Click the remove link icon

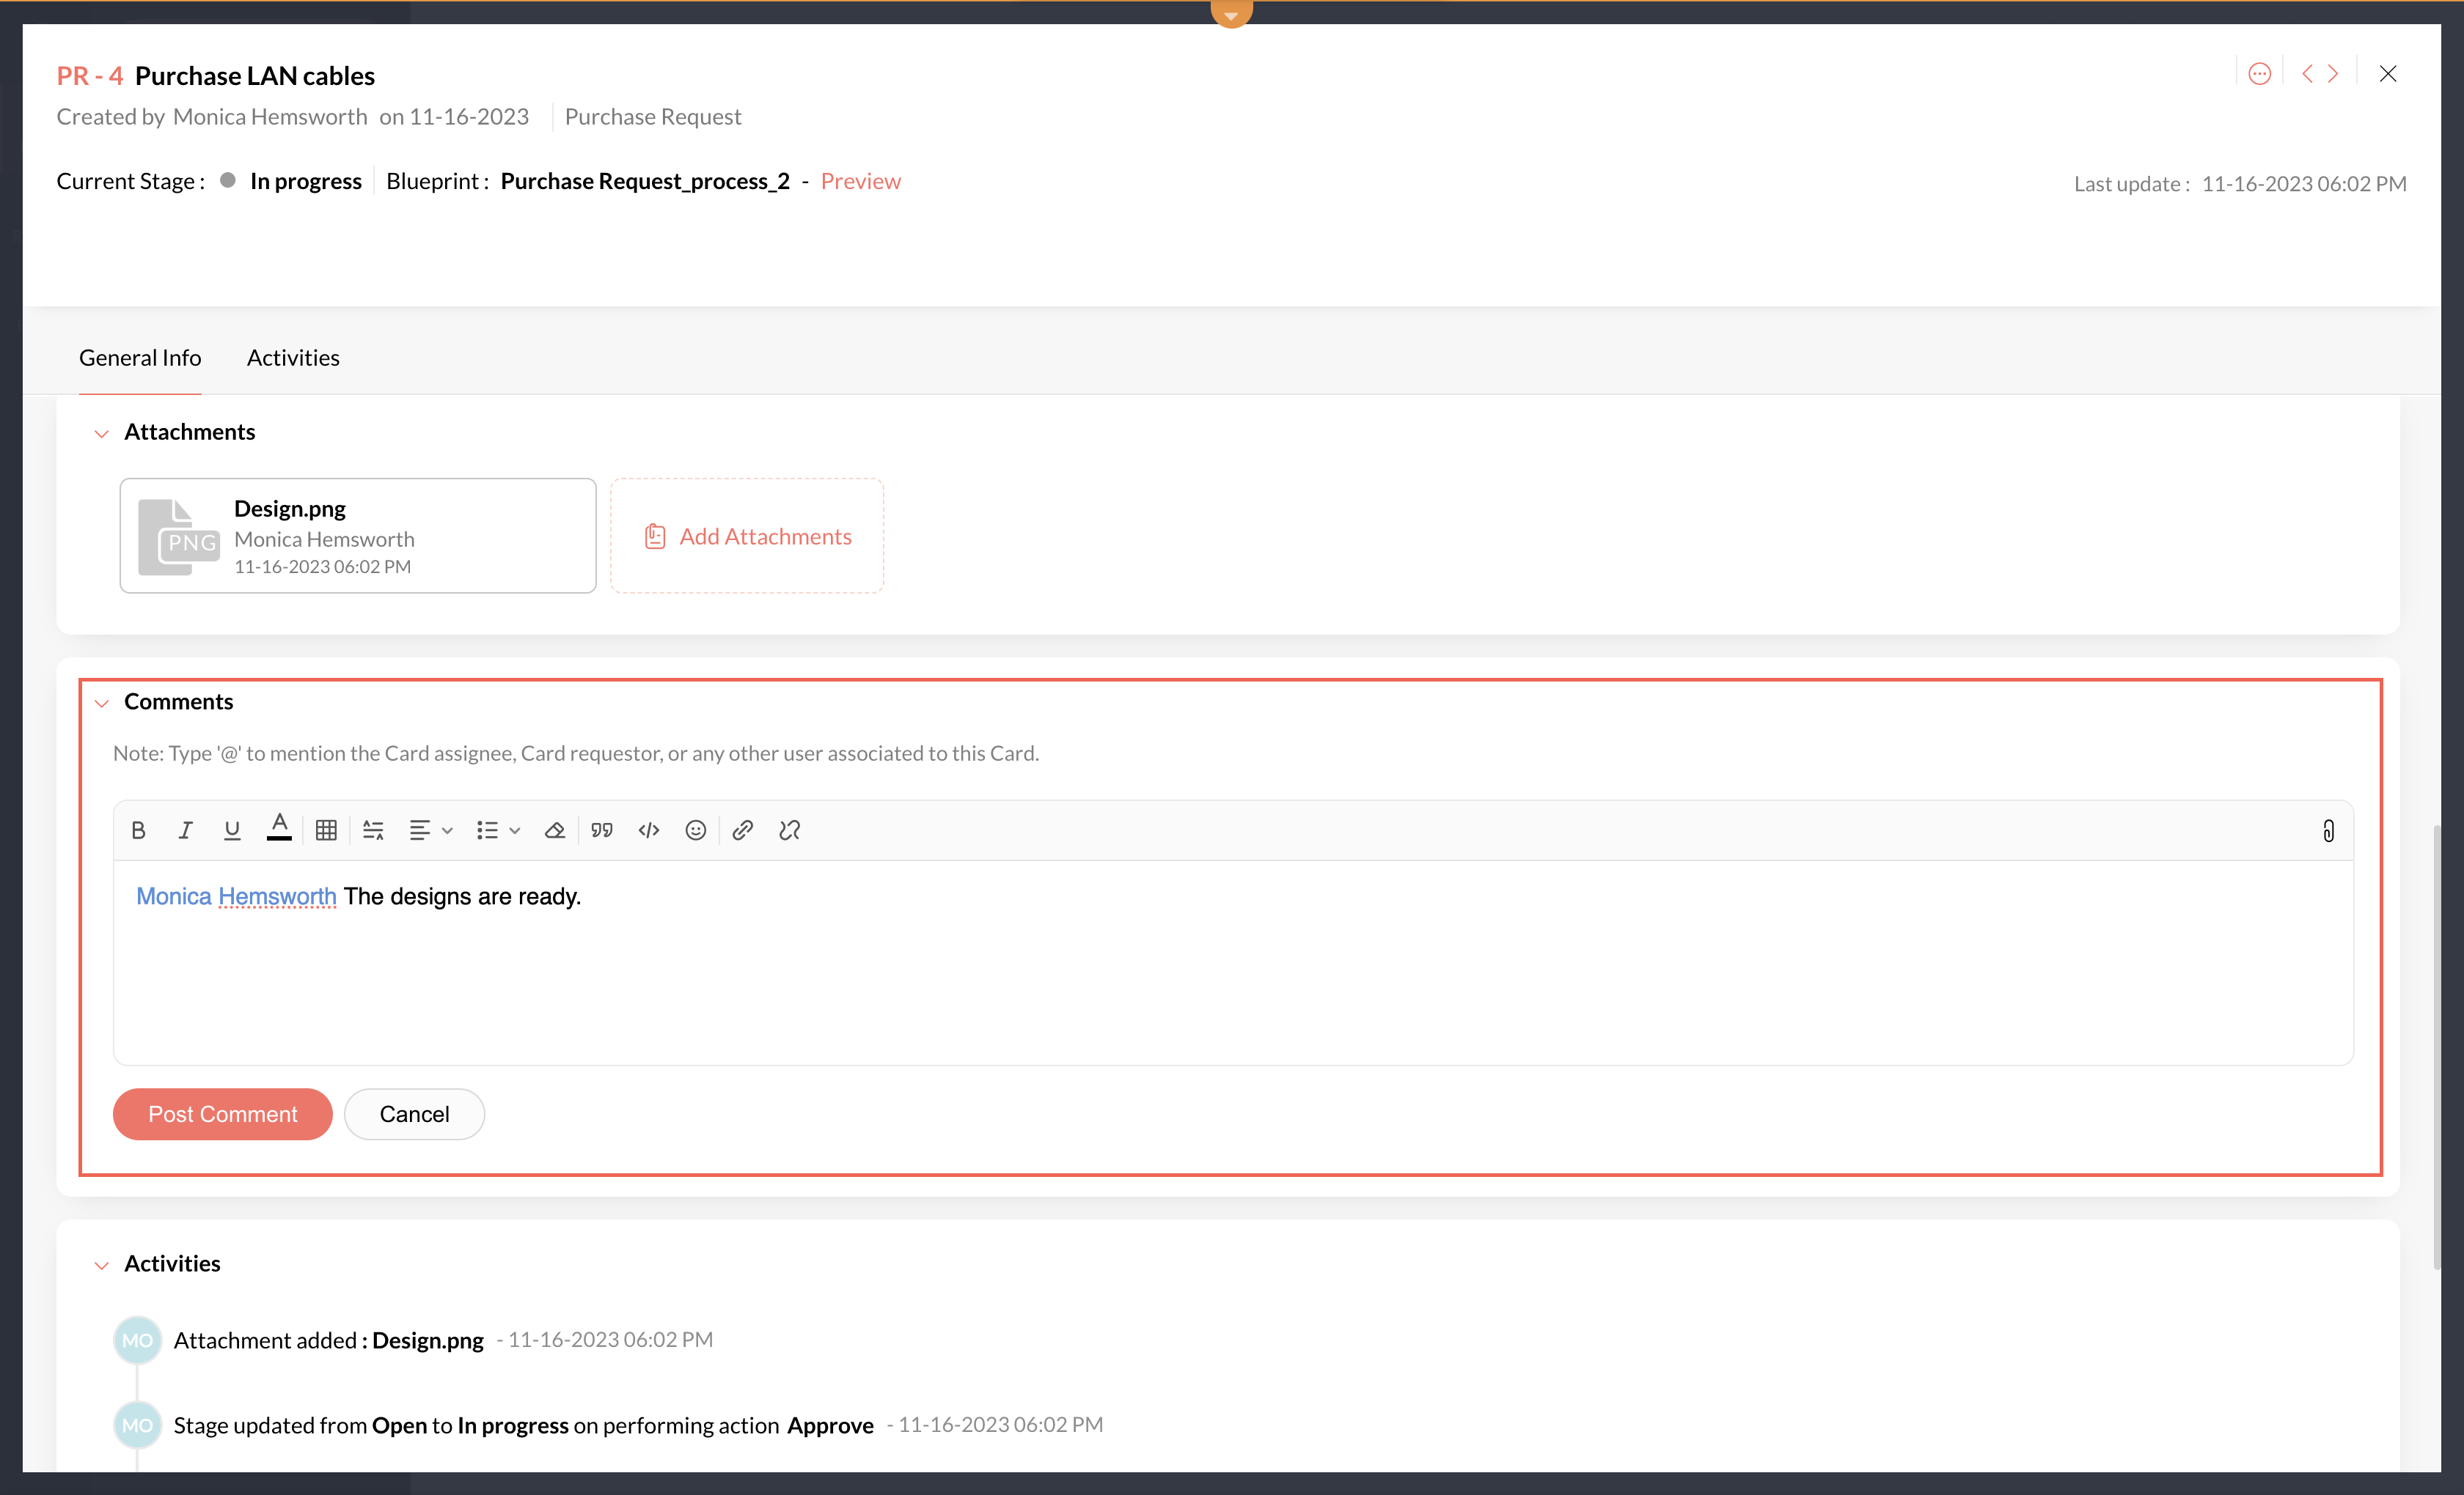(x=789, y=830)
